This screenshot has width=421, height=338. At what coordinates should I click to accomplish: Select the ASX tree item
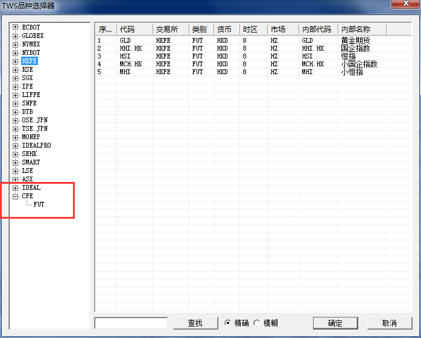(x=27, y=179)
